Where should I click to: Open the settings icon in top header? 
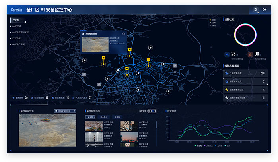[256, 10]
